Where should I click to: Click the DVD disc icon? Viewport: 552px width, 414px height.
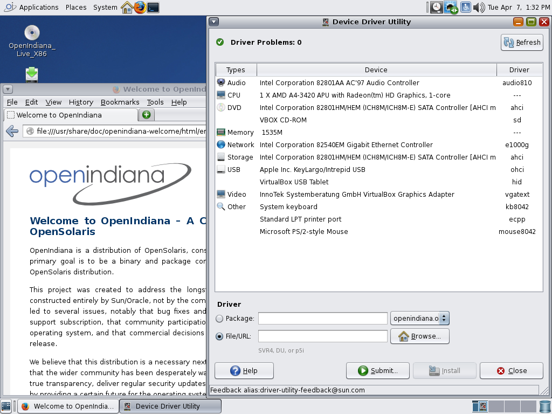(220, 107)
